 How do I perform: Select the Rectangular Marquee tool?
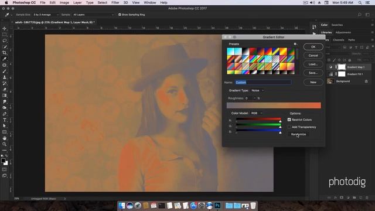4,35
